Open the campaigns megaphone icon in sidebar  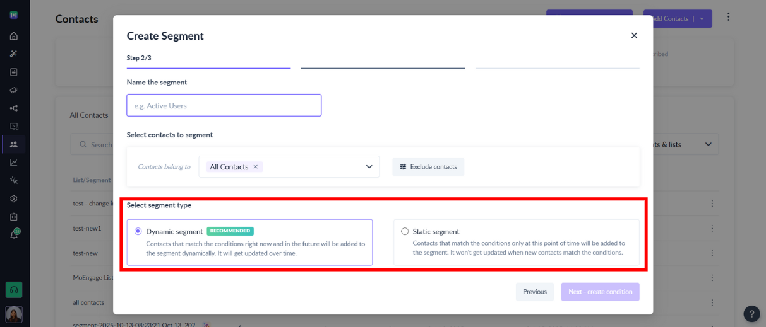pos(14,90)
